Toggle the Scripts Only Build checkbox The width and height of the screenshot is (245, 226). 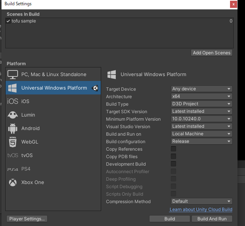173,194
